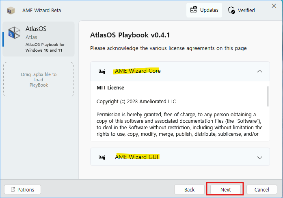Image resolution: width=283 pixels, height=198 pixels.
Task: Click the AME Wizard GUI license icon
Action: point(102,157)
